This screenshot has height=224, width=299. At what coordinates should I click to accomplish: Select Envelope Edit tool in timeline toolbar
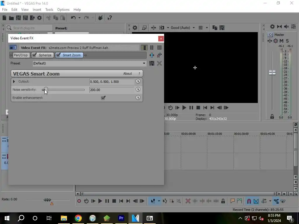click(x=165, y=201)
